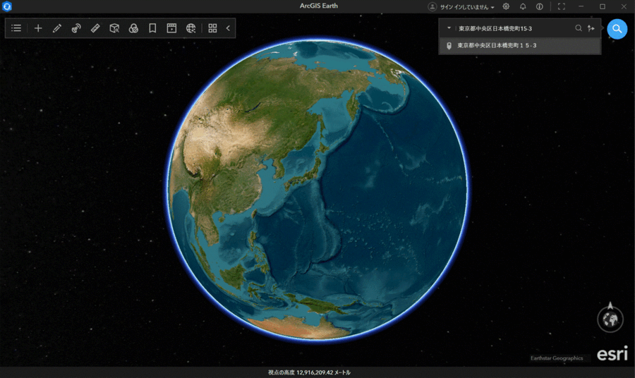This screenshot has width=635, height=378.
Task: Click the directions arrow in search box
Action: tap(591, 28)
